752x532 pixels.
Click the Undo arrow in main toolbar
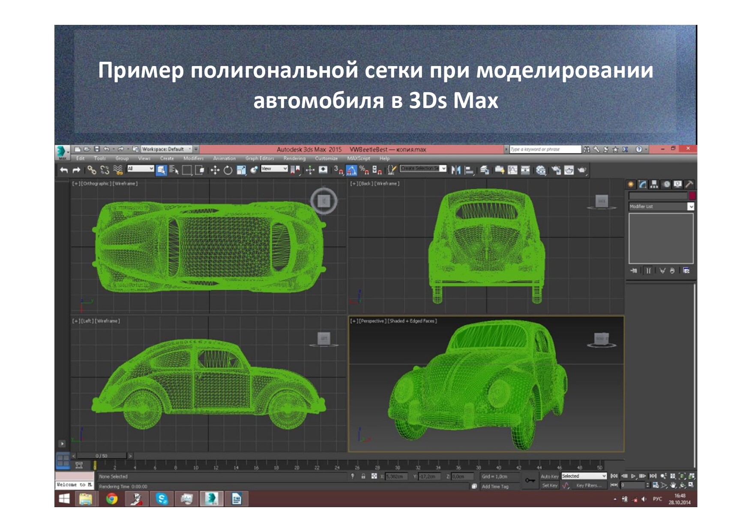64,170
